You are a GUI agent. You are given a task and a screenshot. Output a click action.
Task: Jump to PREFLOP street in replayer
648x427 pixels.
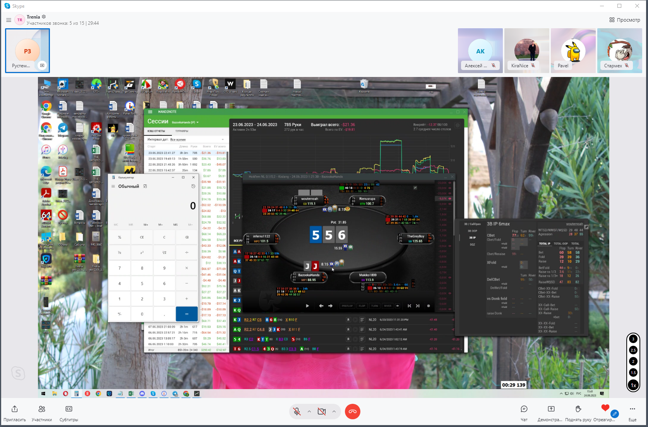pyautogui.click(x=347, y=306)
